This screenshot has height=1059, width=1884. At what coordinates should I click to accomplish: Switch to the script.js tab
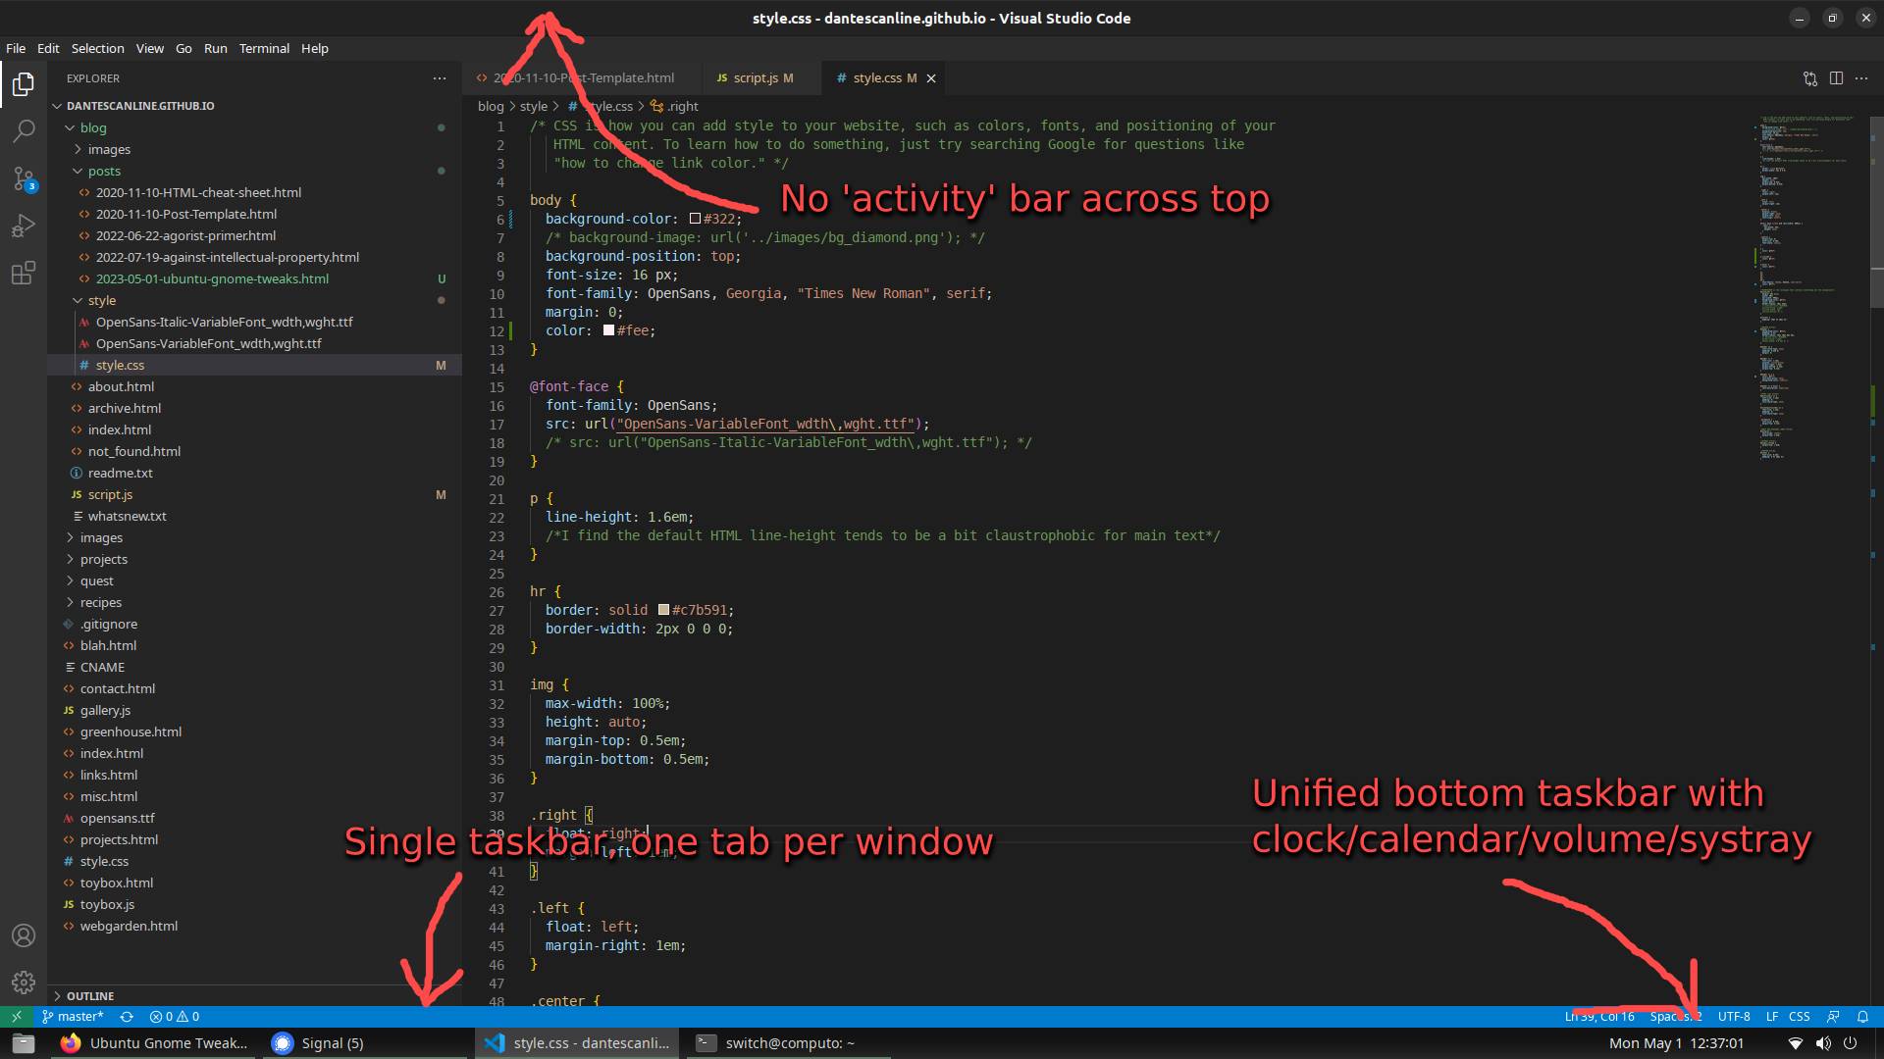pos(756,78)
